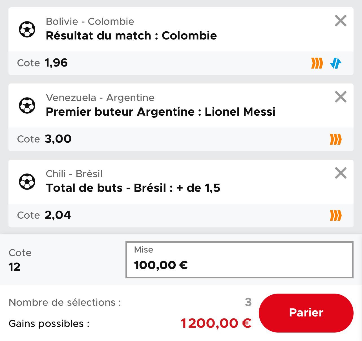Click the soccer ball icon for Bolivie - Colombie
The image size is (362, 341).
pos(27,29)
